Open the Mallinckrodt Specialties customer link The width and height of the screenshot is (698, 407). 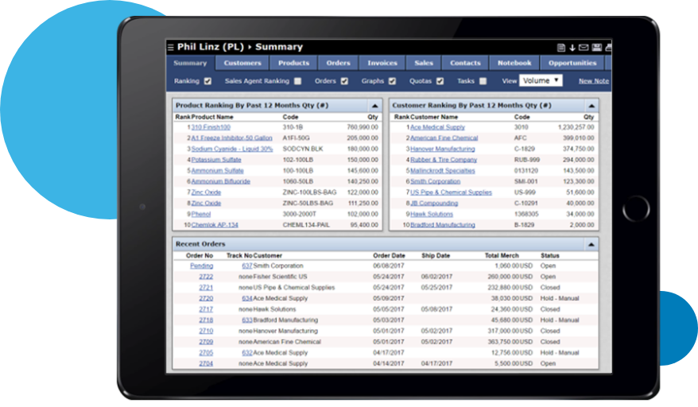443,171
